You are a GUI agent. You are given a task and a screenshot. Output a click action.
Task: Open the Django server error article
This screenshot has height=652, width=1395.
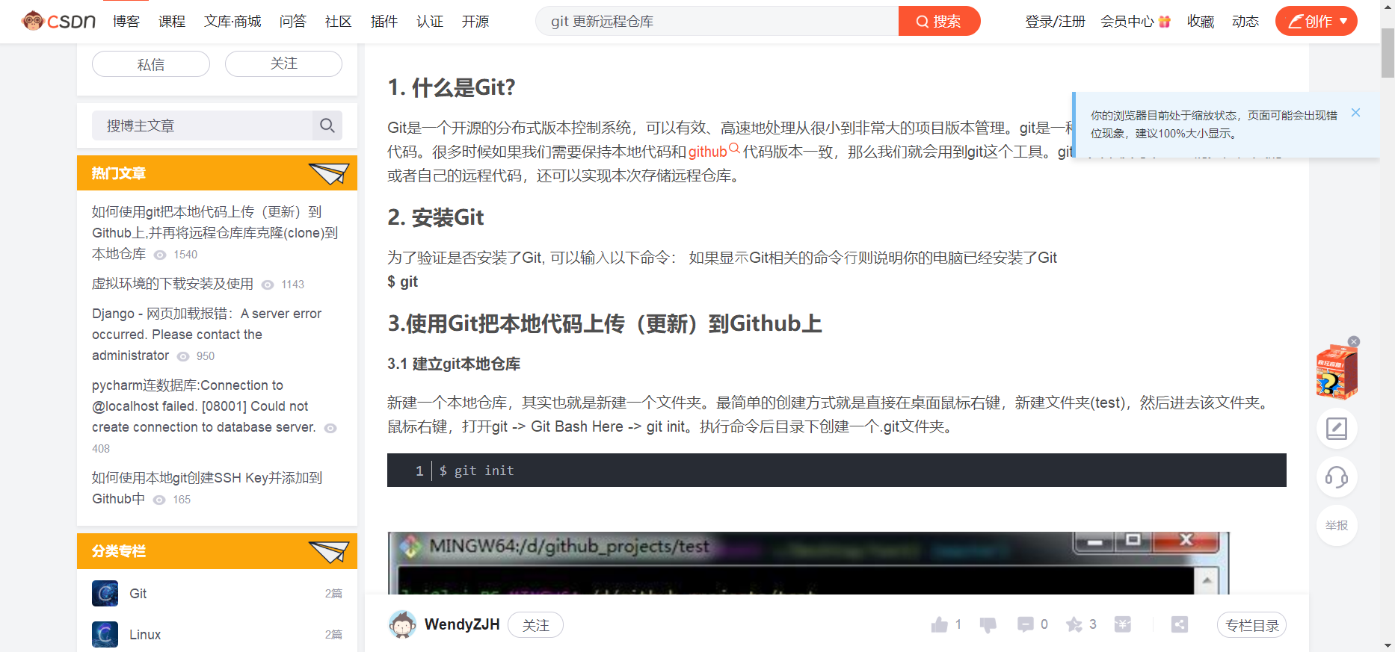(207, 335)
